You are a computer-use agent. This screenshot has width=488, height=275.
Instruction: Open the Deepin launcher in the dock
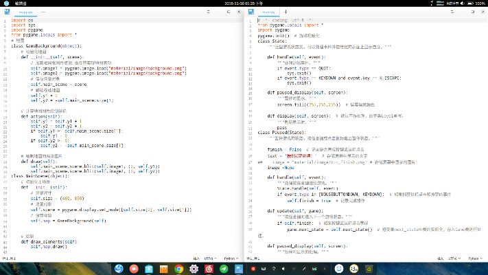coord(121,268)
